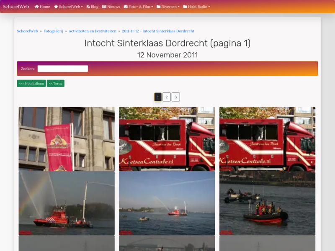Click the house icon next to Home
Viewport: 335px width, 251px height.
(36, 7)
